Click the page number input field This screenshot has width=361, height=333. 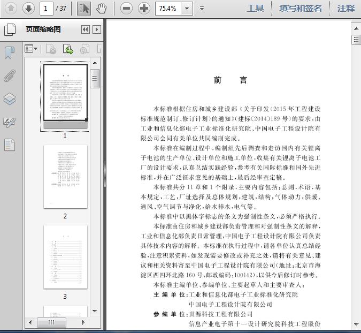(47, 8)
